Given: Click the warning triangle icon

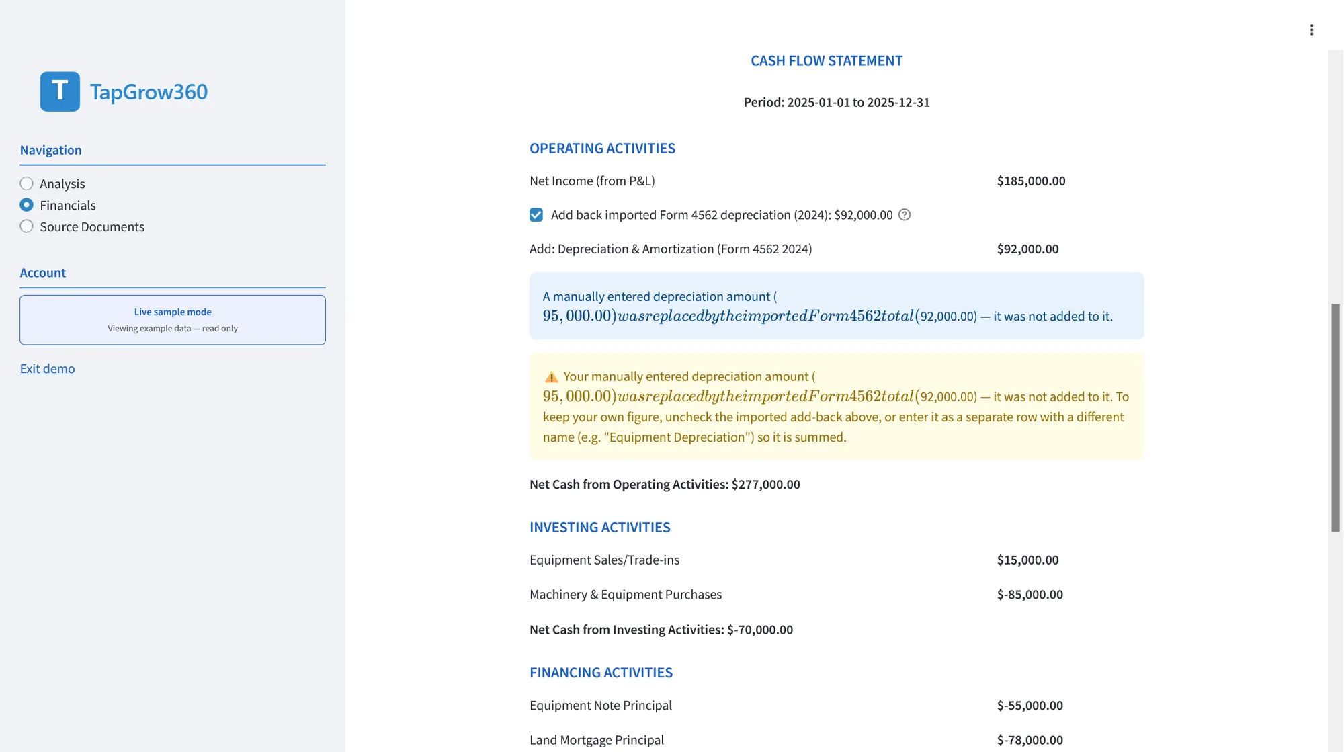Looking at the screenshot, I should tap(551, 377).
